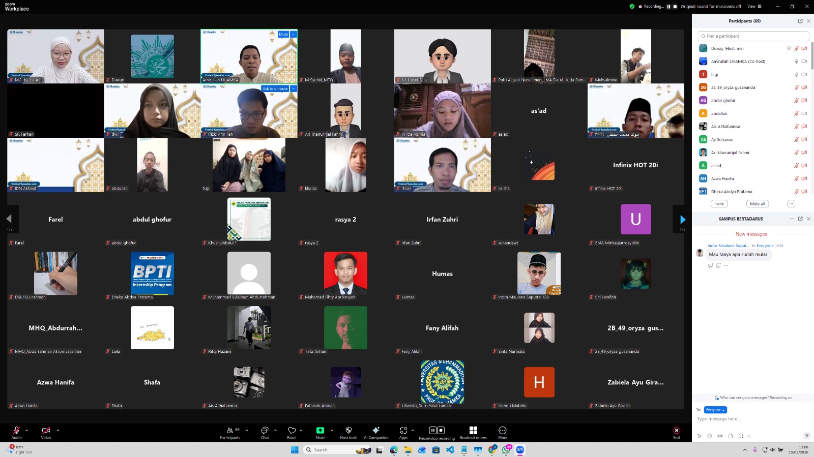The height and width of the screenshot is (457, 814).
Task: Launch AI Companion from the toolbar
Action: coord(376,431)
